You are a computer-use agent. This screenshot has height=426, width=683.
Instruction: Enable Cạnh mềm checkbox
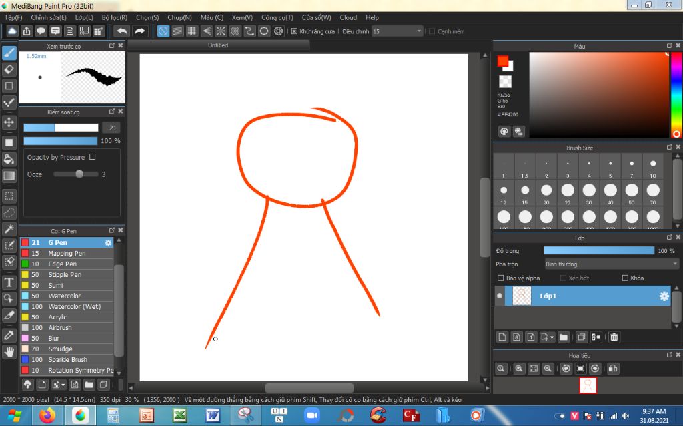[x=432, y=31]
